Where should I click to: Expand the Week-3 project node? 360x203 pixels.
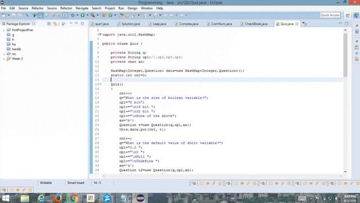[x=4, y=59]
